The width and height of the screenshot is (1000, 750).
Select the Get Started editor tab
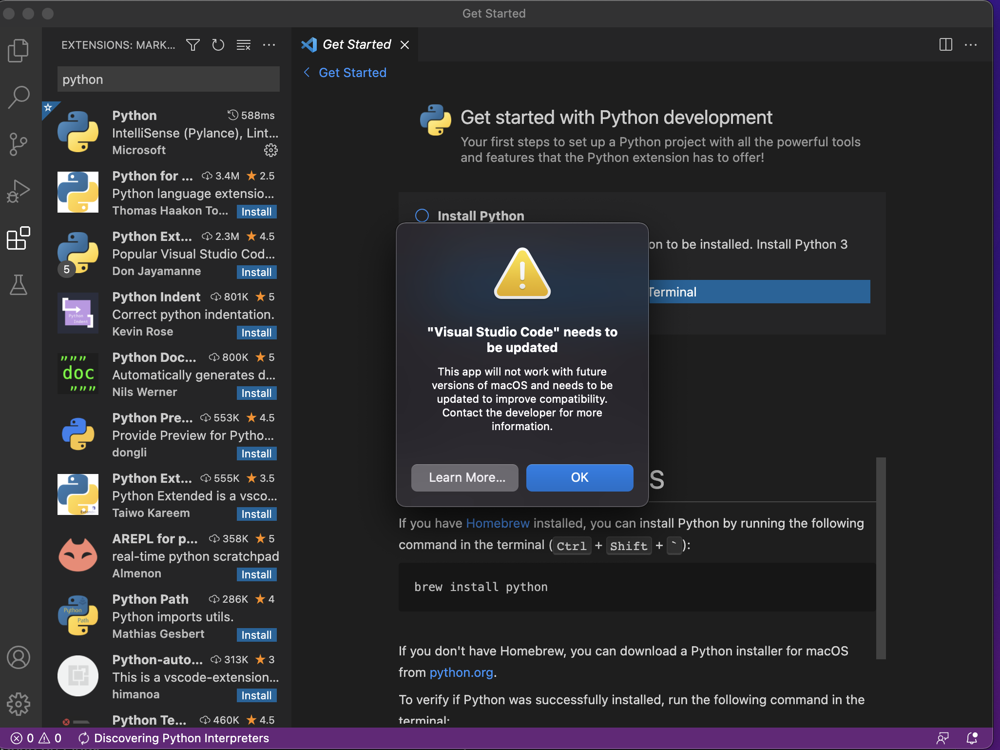click(355, 44)
